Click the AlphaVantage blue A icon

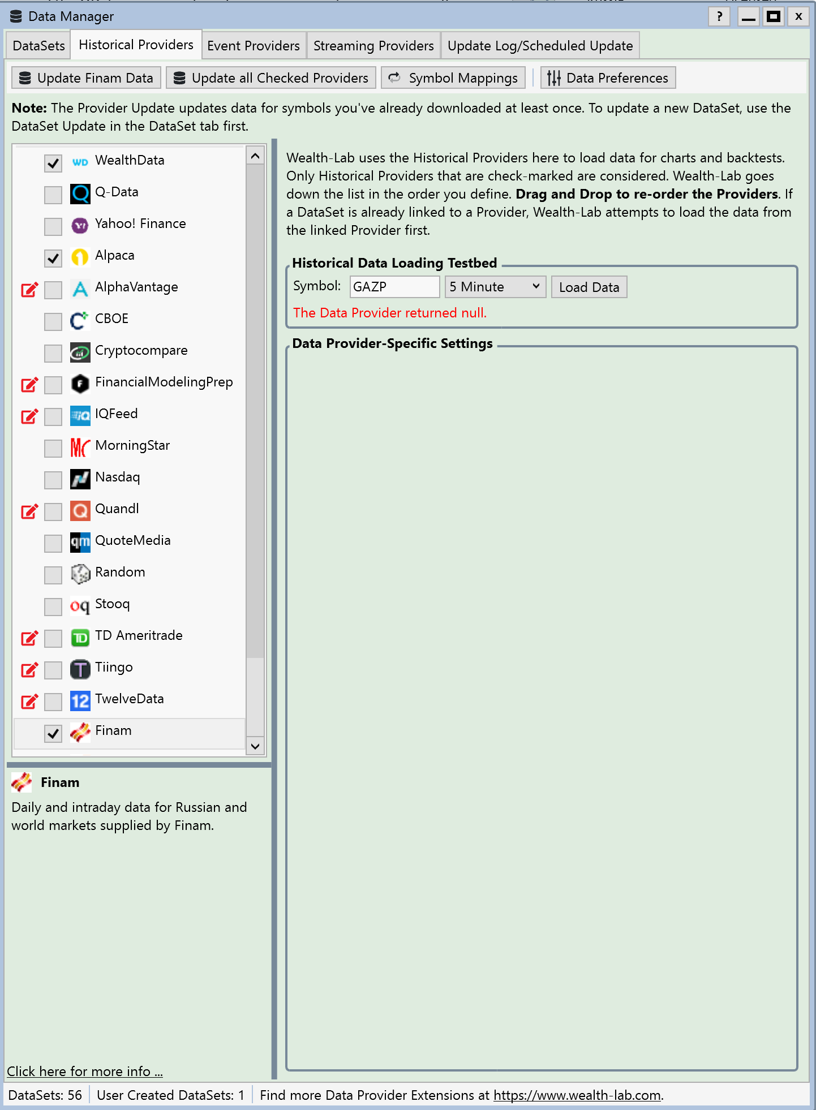(x=80, y=289)
